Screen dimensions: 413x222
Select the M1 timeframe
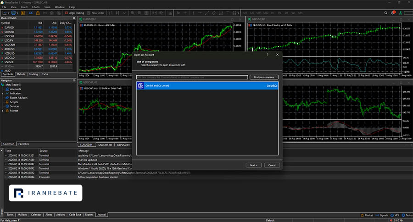pos(245,13)
